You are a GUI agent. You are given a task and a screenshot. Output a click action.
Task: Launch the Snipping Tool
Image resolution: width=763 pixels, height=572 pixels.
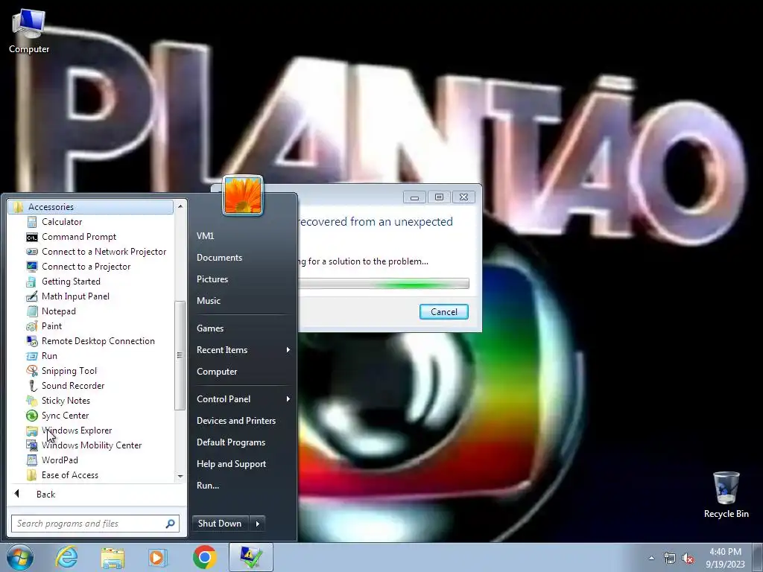69,371
